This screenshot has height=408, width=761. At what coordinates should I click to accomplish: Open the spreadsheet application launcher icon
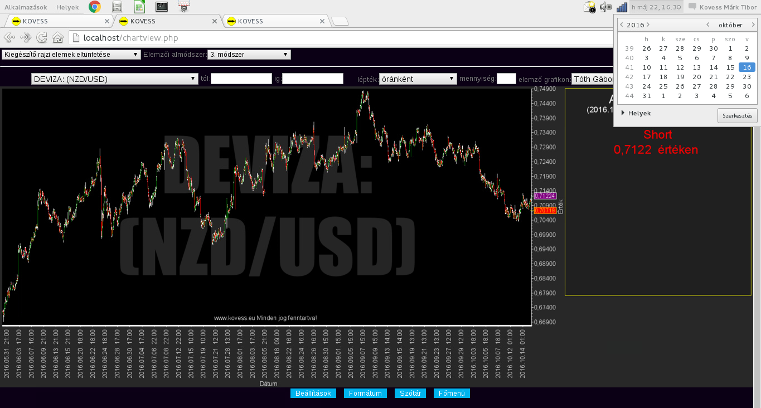point(139,7)
